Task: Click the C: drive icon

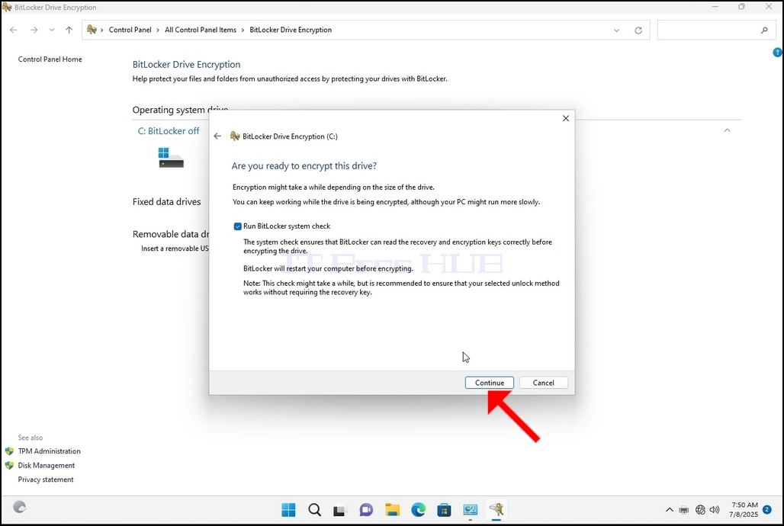Action: (x=171, y=158)
